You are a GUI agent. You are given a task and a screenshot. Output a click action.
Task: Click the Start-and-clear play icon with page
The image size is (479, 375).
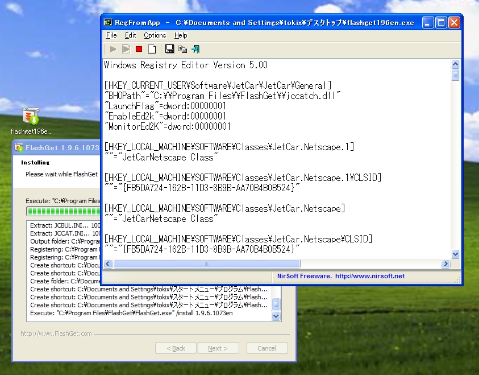point(126,50)
